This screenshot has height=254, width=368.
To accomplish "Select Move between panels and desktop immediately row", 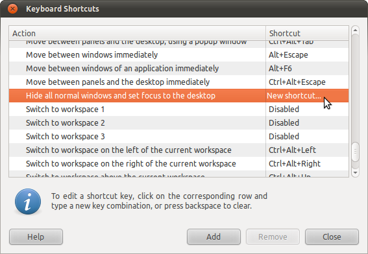I will [179, 82].
